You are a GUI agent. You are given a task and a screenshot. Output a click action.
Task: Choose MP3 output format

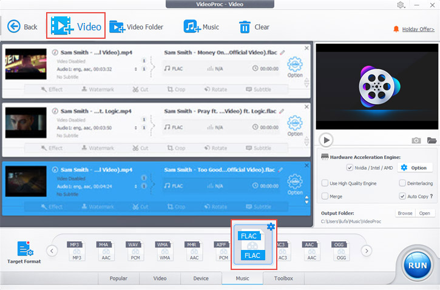coord(76,251)
